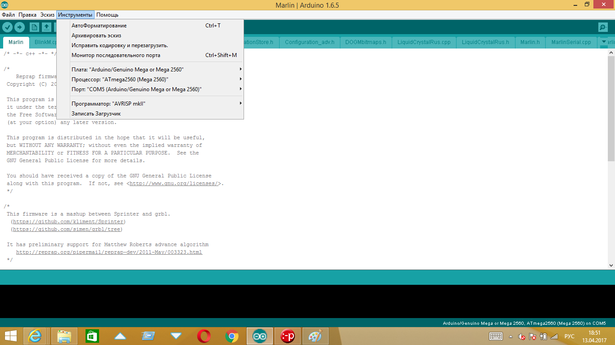This screenshot has height=345, width=615.
Task: Create a new sketch with the New icon
Action: [x=35, y=27]
